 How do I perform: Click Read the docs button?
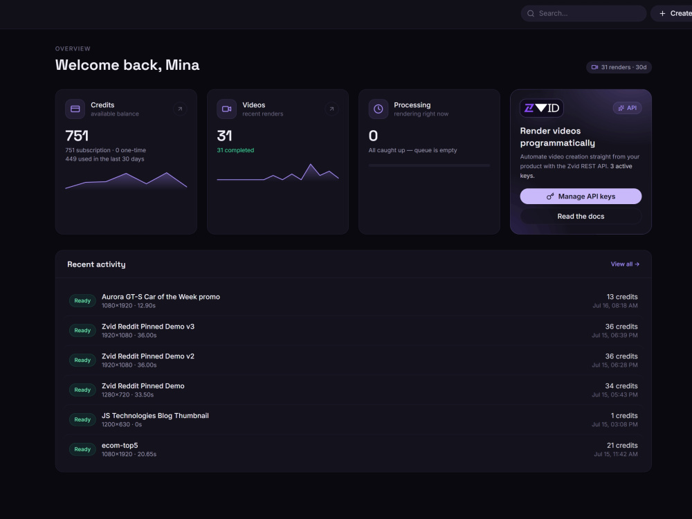pyautogui.click(x=581, y=216)
